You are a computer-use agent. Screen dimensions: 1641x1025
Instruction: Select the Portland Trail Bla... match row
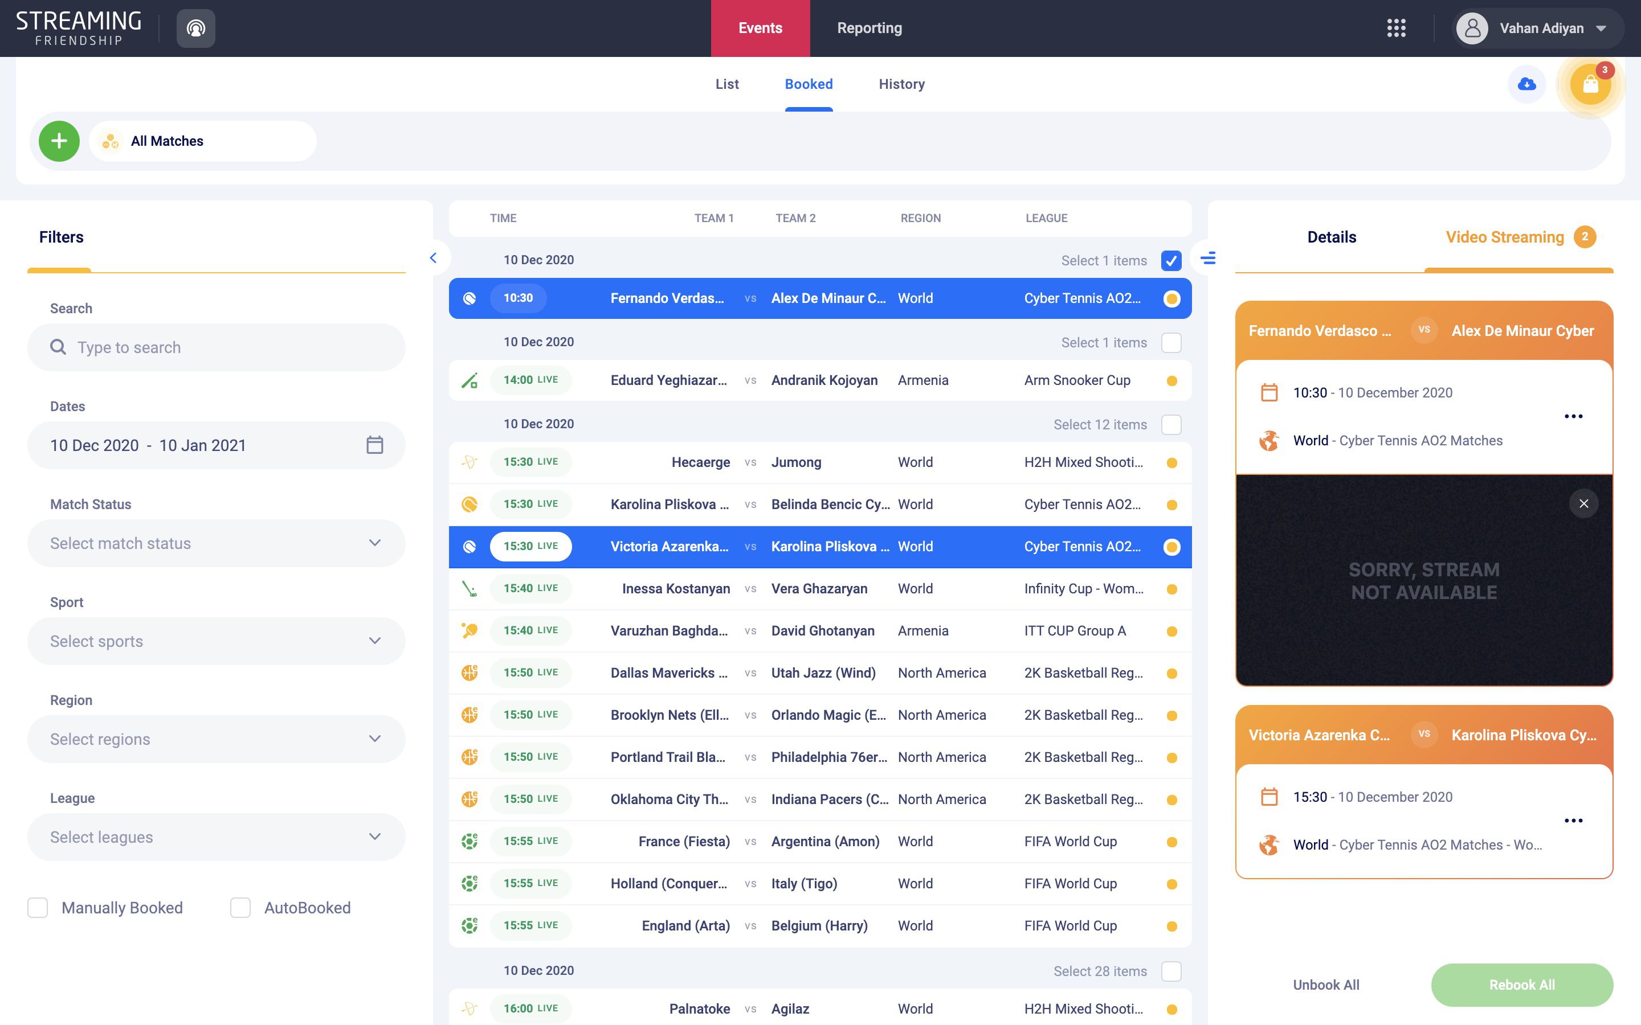click(820, 757)
